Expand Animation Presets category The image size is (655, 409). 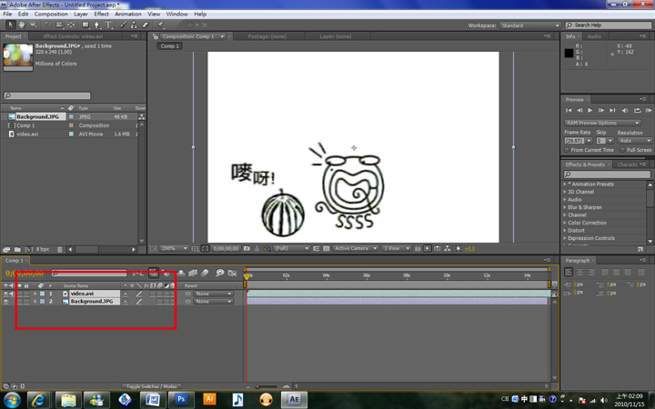565,184
